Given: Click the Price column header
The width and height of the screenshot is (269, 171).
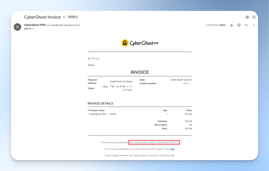Looking at the screenshot, I should pyautogui.click(x=189, y=110).
